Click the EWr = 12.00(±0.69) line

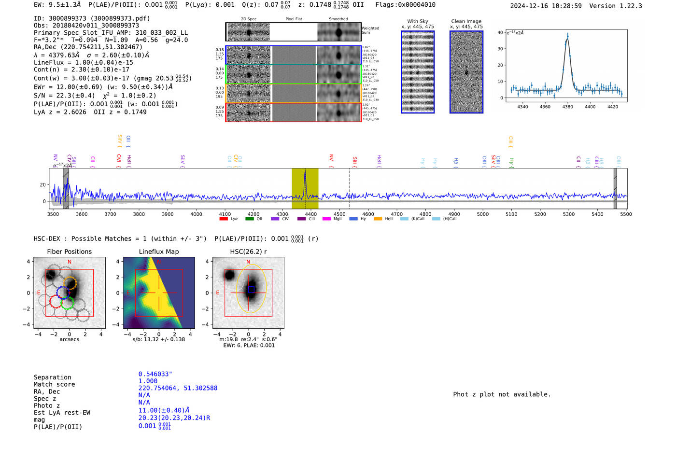coord(103,87)
